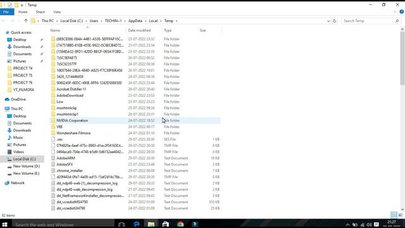Image resolution: width=405 pixels, height=228 pixels.
Task: Select pinned Desktop under Quick access
Action: pos(20,39)
